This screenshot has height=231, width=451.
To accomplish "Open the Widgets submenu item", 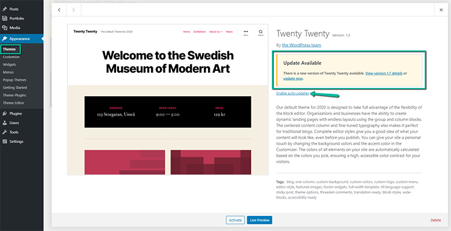I will click(x=10, y=64).
